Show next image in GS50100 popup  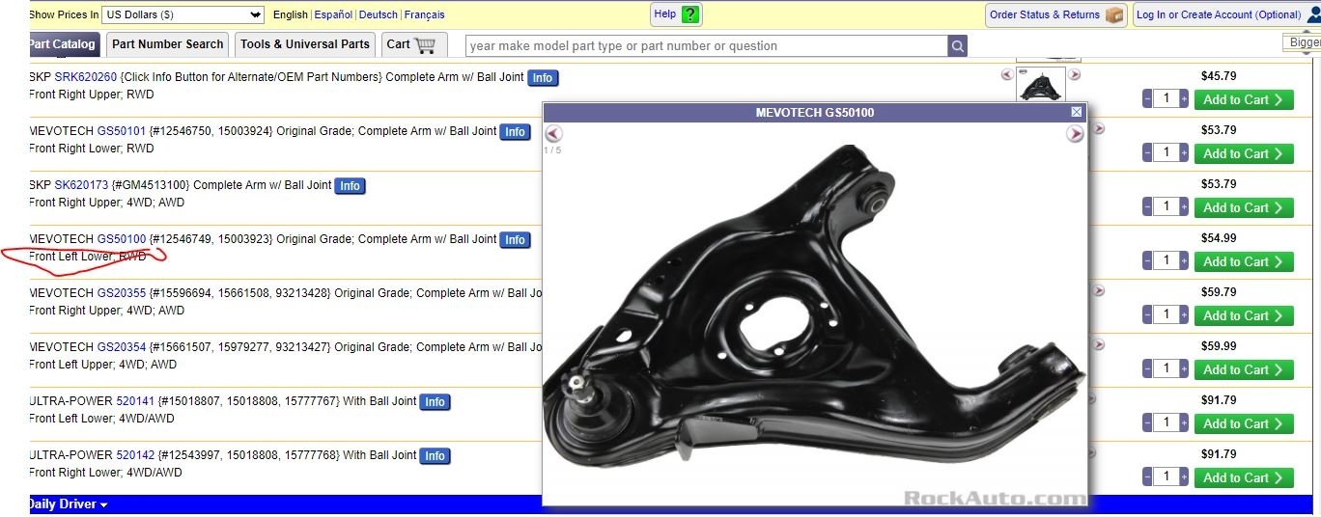coord(1075,134)
